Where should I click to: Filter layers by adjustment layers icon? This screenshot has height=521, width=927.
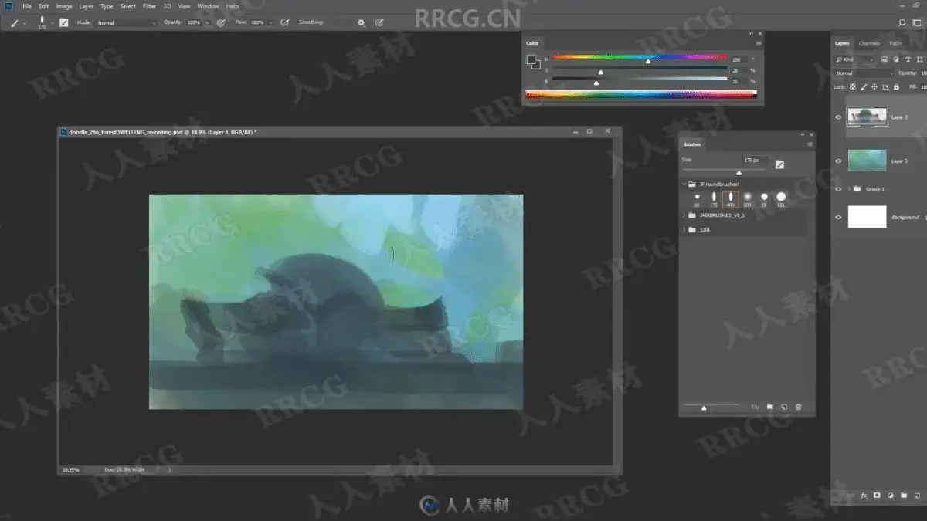pos(896,59)
